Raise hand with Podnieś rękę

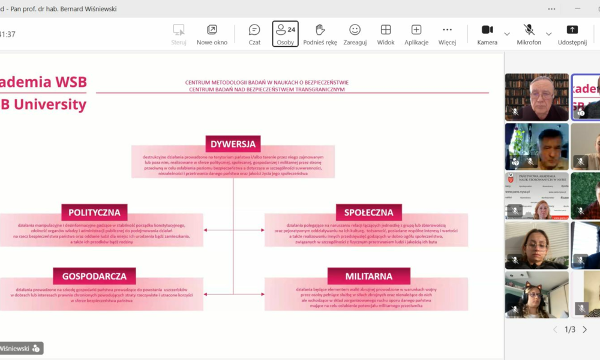(x=320, y=34)
